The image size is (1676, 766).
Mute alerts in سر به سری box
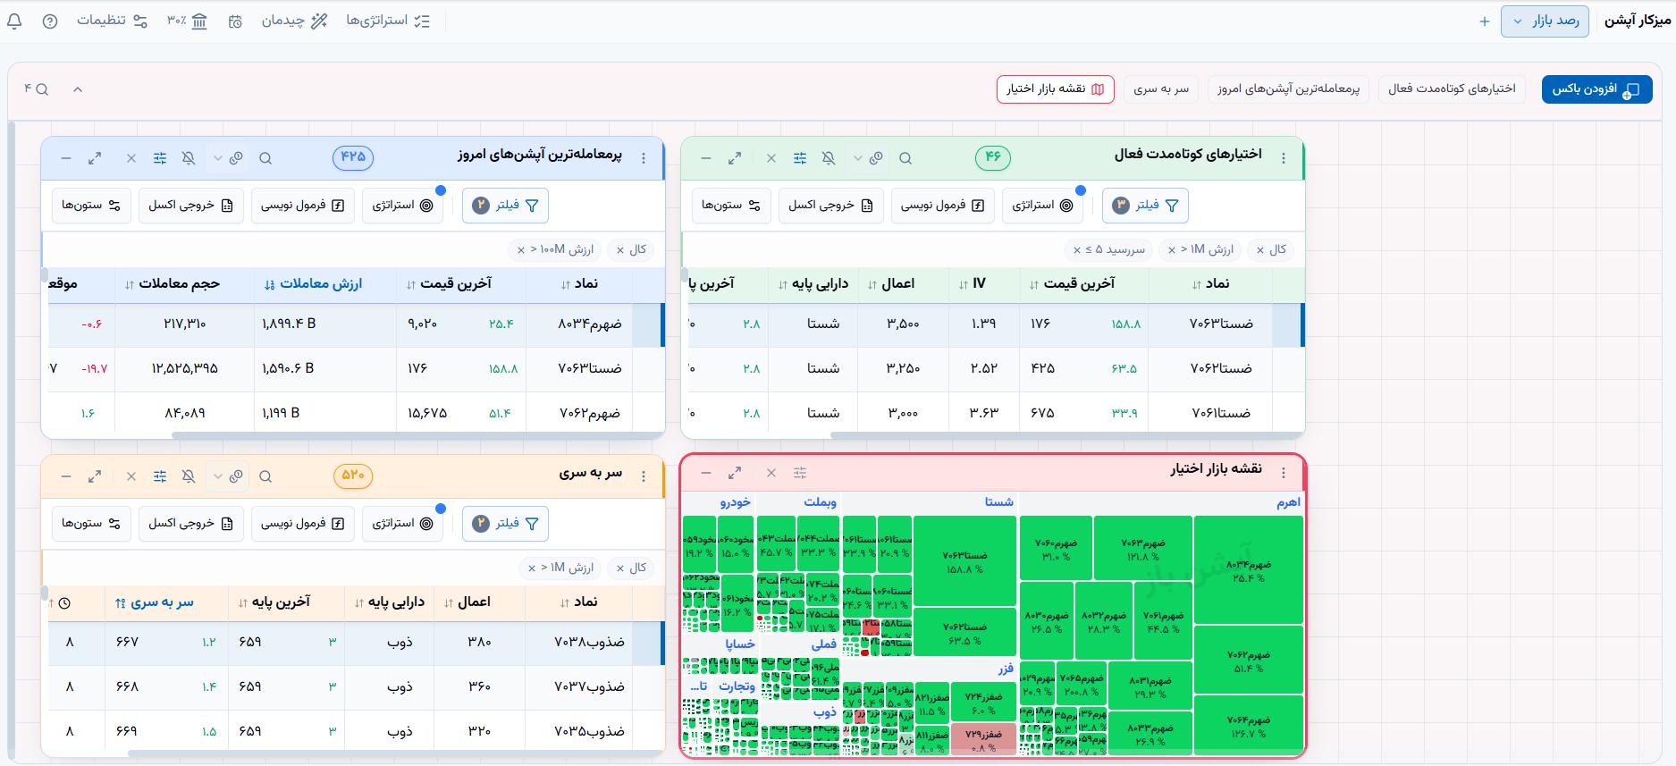189,476
